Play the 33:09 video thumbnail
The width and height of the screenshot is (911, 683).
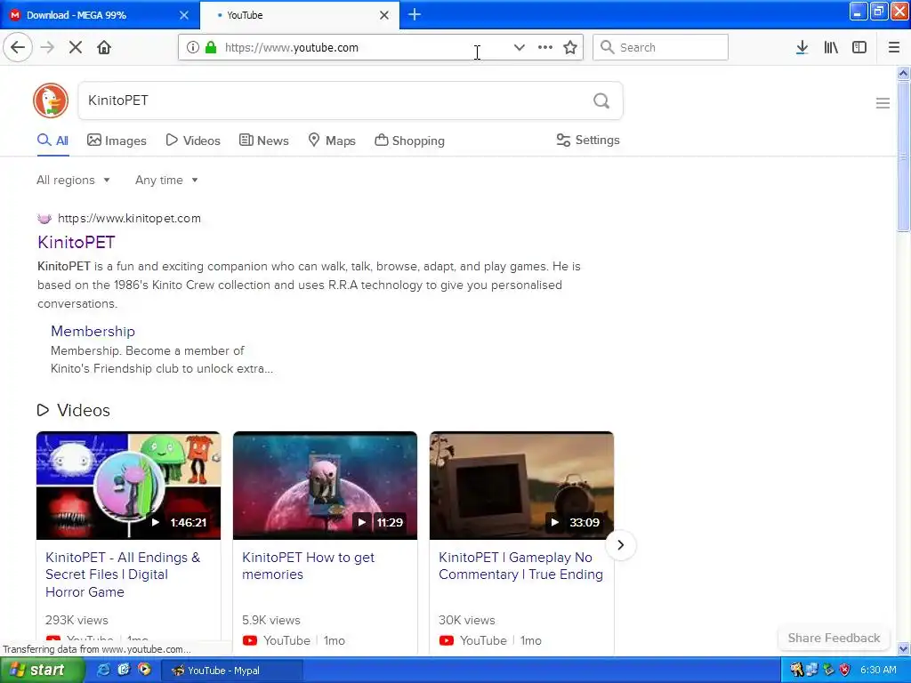pyautogui.click(x=521, y=486)
